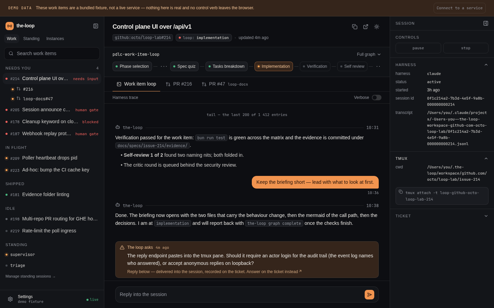Focus the Search work items field

[x=52, y=53]
